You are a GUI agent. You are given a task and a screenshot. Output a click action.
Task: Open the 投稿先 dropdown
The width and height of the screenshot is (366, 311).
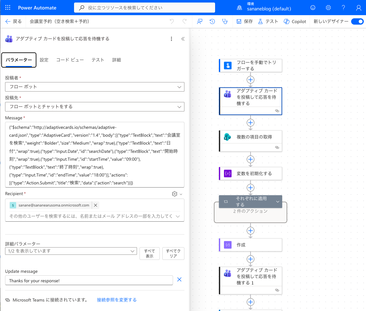coord(95,107)
